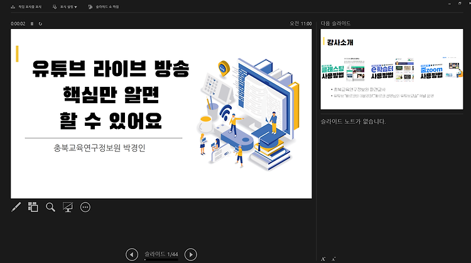
Task: Select the pen and laser pointer tools icon
Action: 16,207
